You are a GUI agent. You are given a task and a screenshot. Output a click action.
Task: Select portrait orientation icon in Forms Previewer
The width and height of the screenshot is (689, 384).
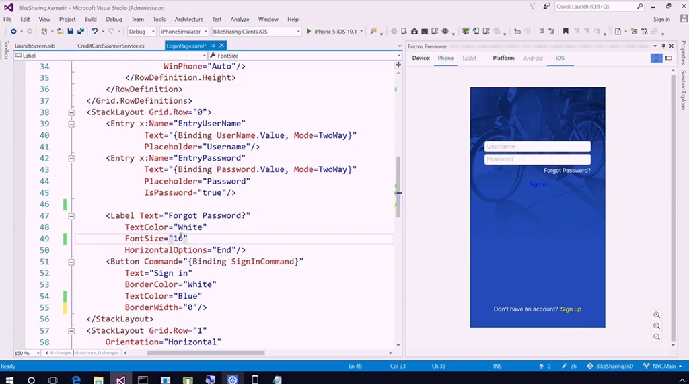pos(656,59)
